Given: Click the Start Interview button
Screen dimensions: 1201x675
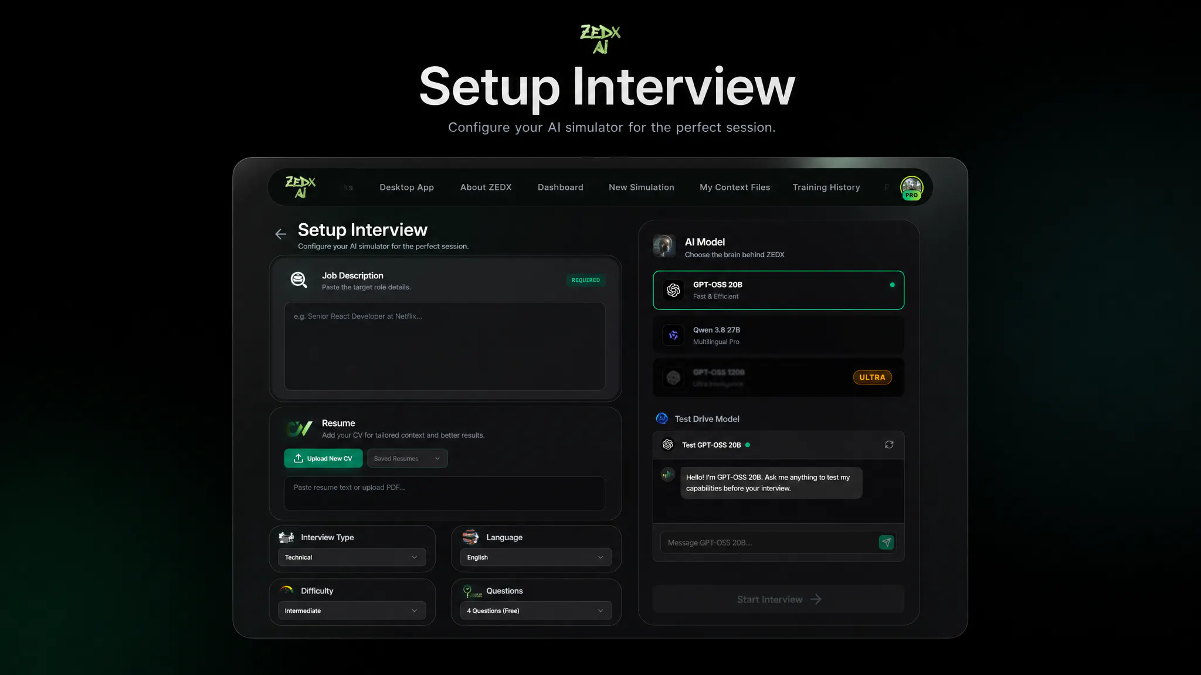Looking at the screenshot, I should (x=778, y=599).
